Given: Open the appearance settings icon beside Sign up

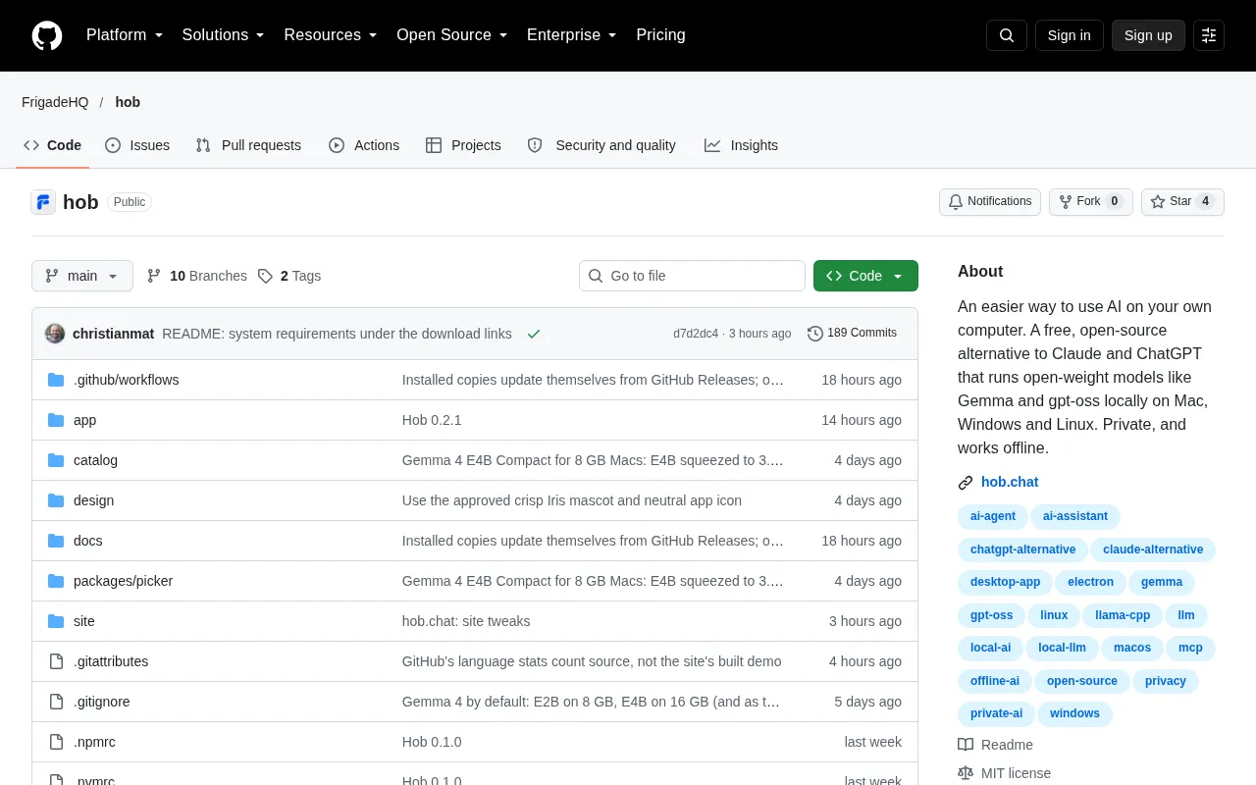Looking at the screenshot, I should click(1209, 35).
